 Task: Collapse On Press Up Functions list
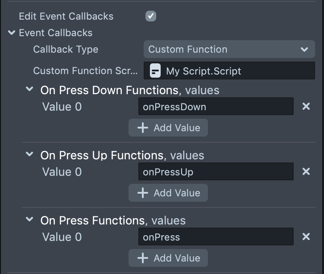pyautogui.click(x=29, y=155)
